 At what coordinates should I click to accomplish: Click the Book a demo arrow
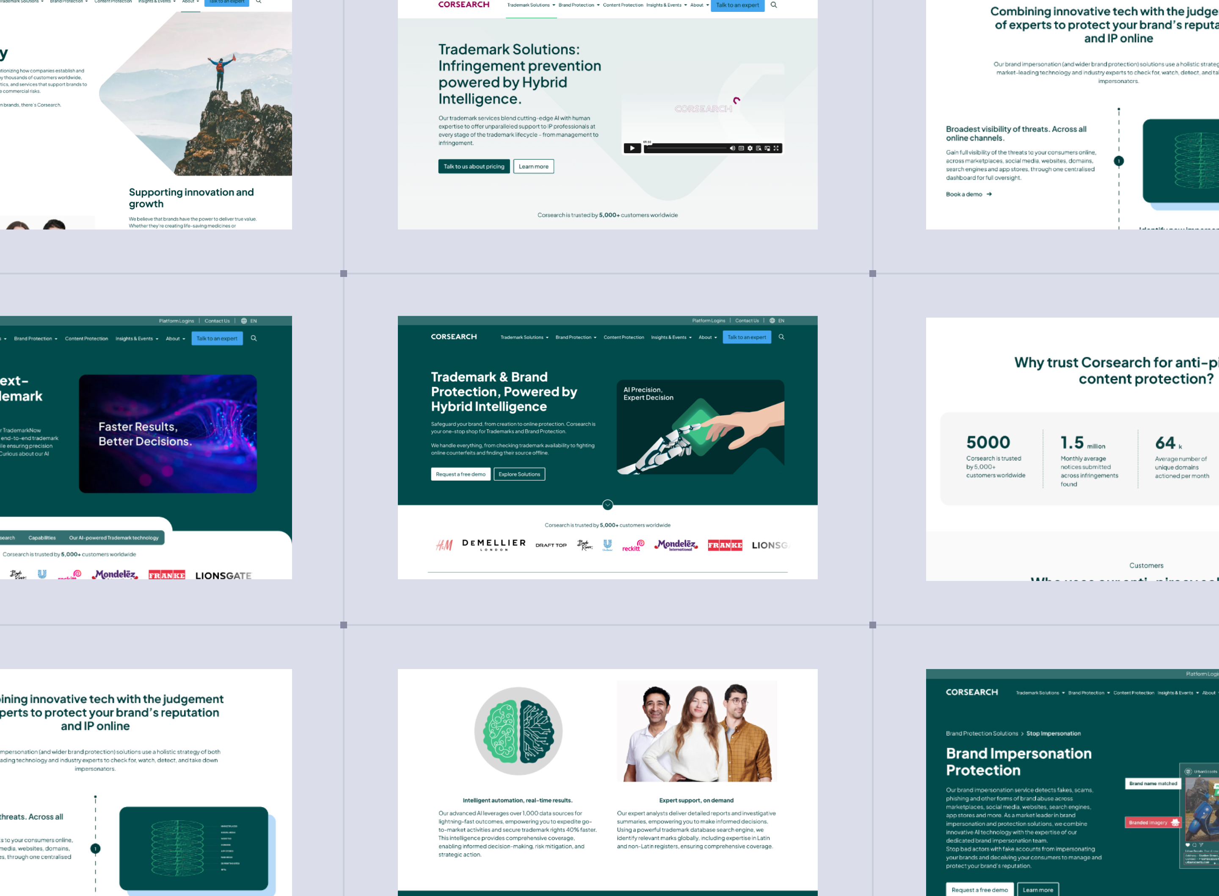click(989, 194)
